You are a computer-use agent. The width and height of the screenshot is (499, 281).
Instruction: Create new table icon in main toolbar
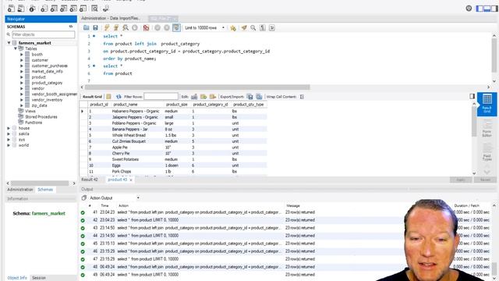54,9
